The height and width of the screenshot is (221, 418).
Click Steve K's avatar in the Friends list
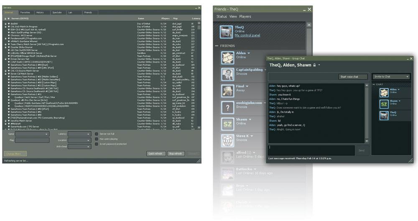[227, 140]
